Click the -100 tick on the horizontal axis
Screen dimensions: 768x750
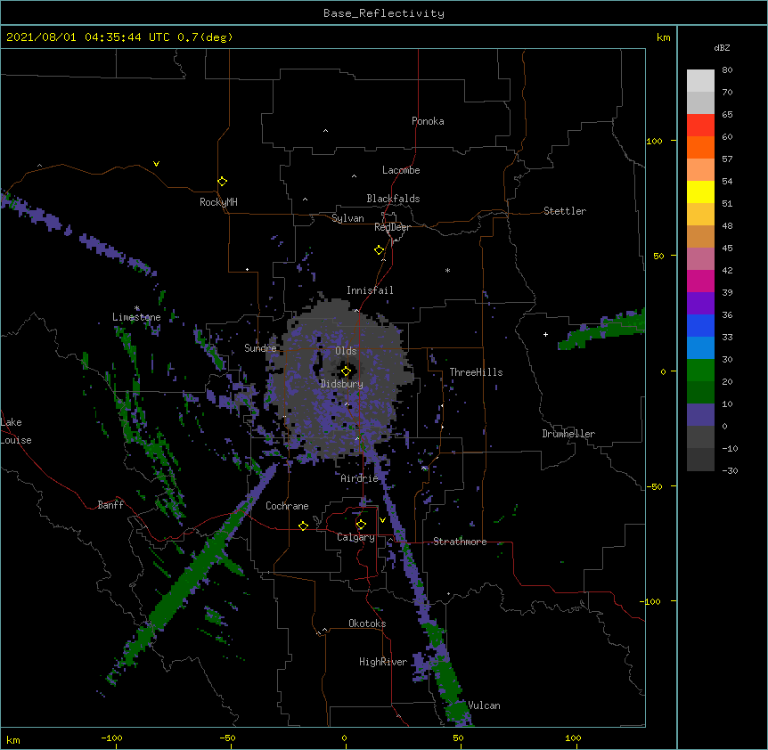click(x=111, y=738)
